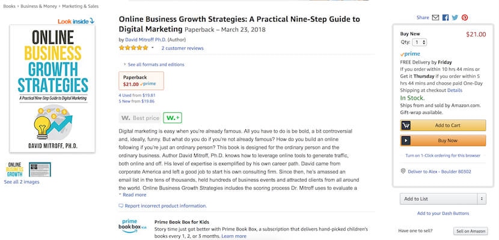Click Turn on 1-Click ordering link
The height and width of the screenshot is (240, 499).
442,155
